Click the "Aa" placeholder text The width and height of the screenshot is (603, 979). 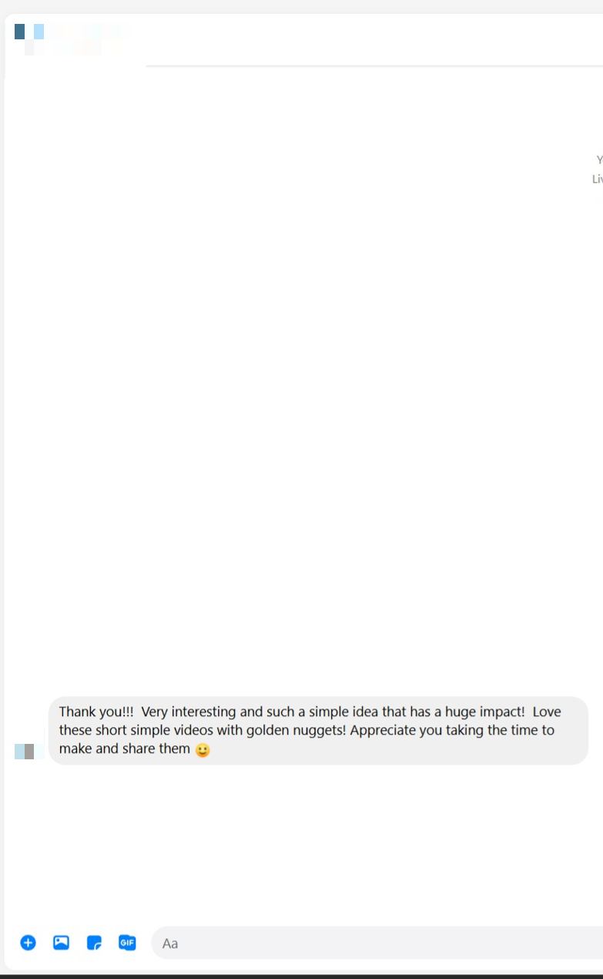pyautogui.click(x=170, y=944)
